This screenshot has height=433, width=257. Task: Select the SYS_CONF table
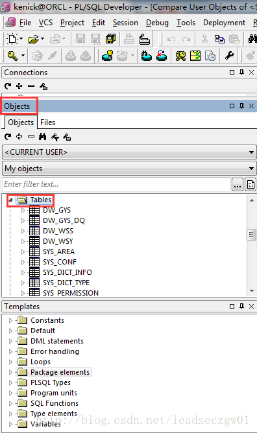60,262
